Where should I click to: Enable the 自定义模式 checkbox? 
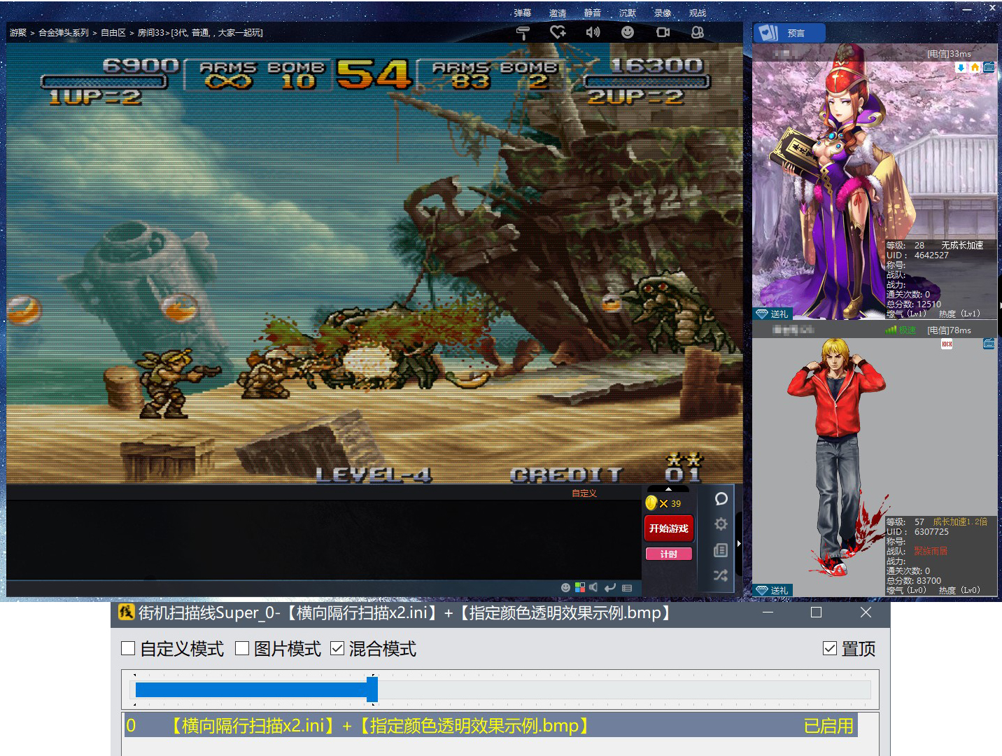[128, 648]
